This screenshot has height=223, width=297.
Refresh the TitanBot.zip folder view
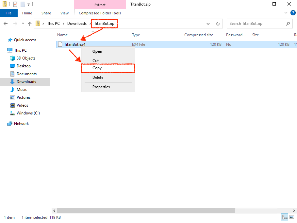pyautogui.click(x=218, y=24)
